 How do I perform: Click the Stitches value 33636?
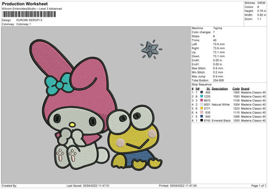tap(261, 3)
